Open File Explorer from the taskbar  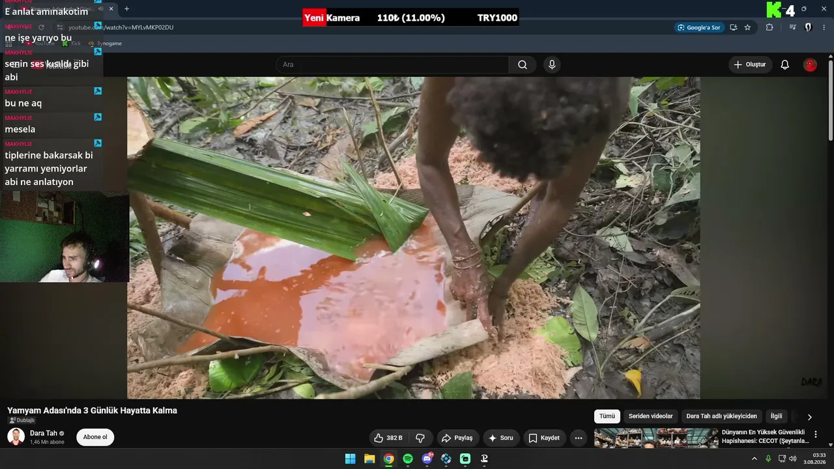[x=369, y=459]
